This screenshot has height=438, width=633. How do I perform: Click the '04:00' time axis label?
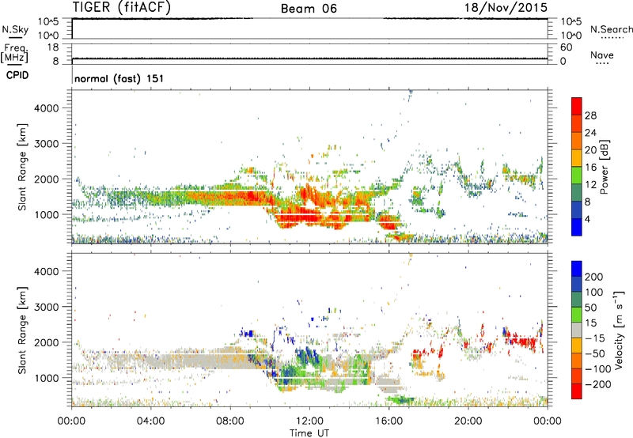(x=150, y=421)
